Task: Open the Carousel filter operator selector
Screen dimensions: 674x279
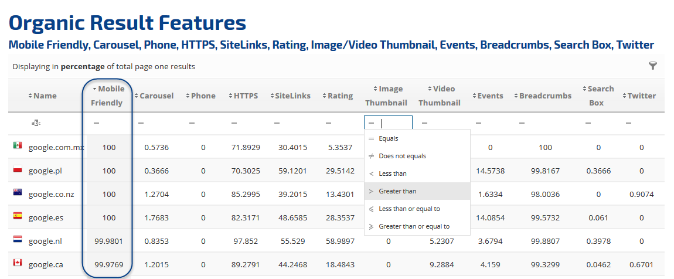Action: [x=141, y=123]
